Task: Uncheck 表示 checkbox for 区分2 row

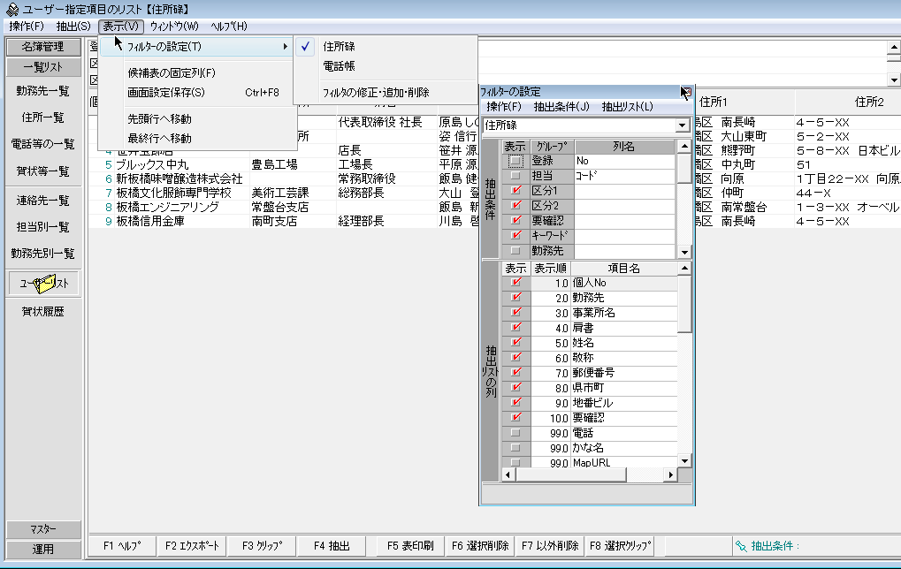Action: point(515,206)
